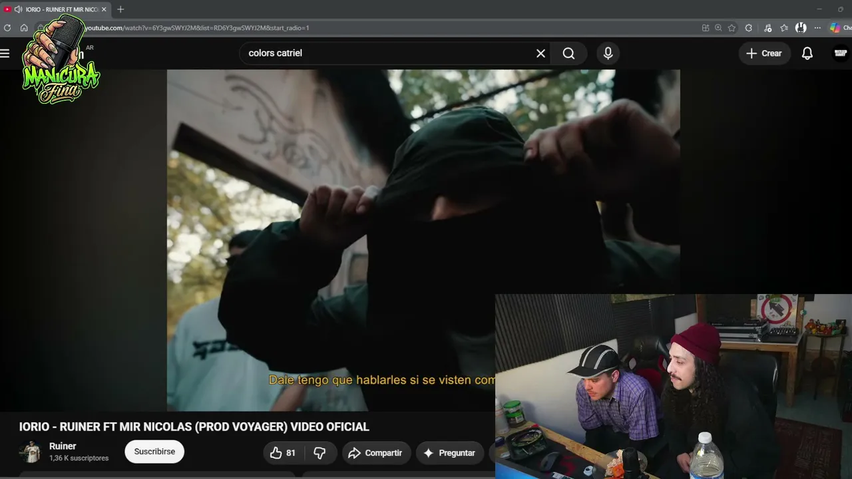Open the Ruiner channel avatar
This screenshot has height=479, width=852.
click(30, 452)
